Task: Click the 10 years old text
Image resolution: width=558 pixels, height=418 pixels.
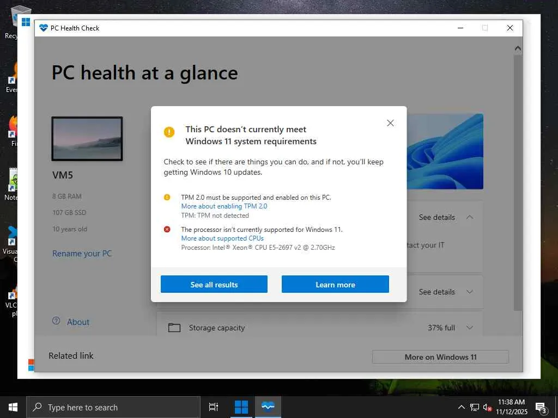Action: tap(70, 229)
